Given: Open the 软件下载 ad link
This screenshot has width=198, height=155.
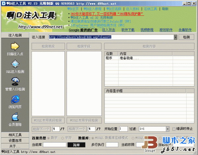Looking at the screenshot, I should [x=128, y=30].
